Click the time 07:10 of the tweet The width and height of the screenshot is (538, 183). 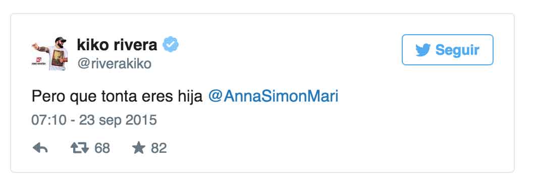click(x=49, y=120)
